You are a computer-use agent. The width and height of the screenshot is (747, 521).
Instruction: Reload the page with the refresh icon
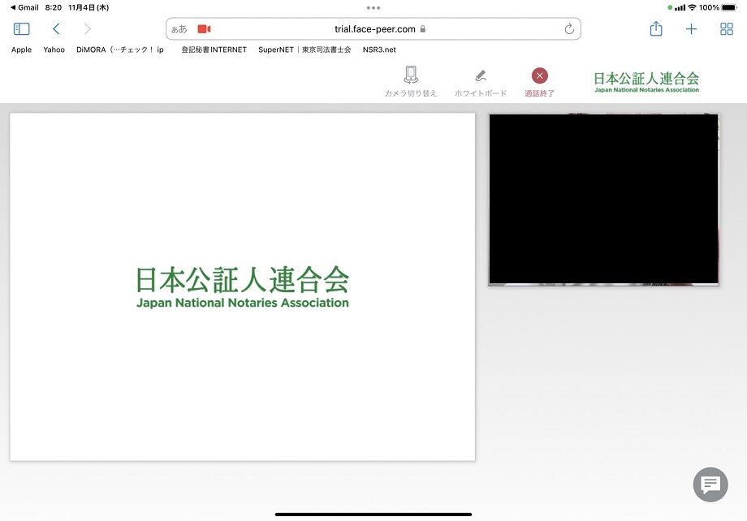click(569, 29)
